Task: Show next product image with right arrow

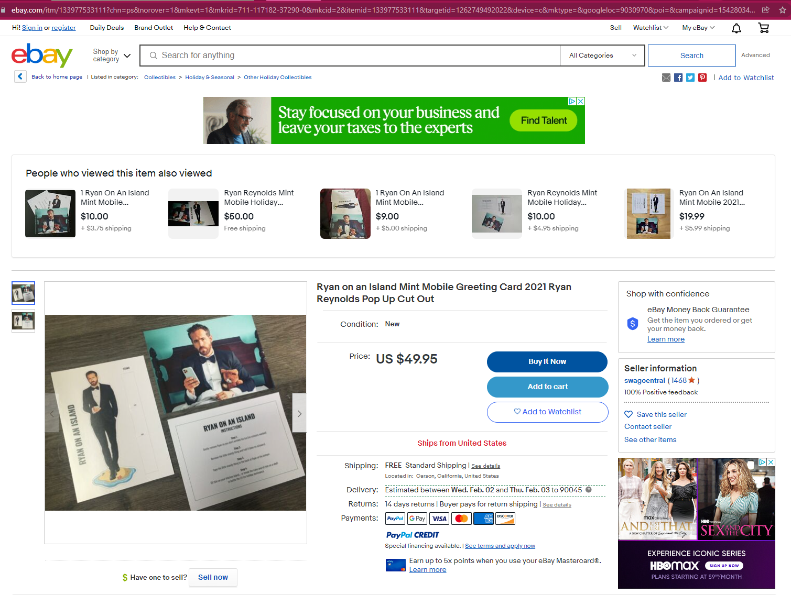Action: [x=299, y=413]
